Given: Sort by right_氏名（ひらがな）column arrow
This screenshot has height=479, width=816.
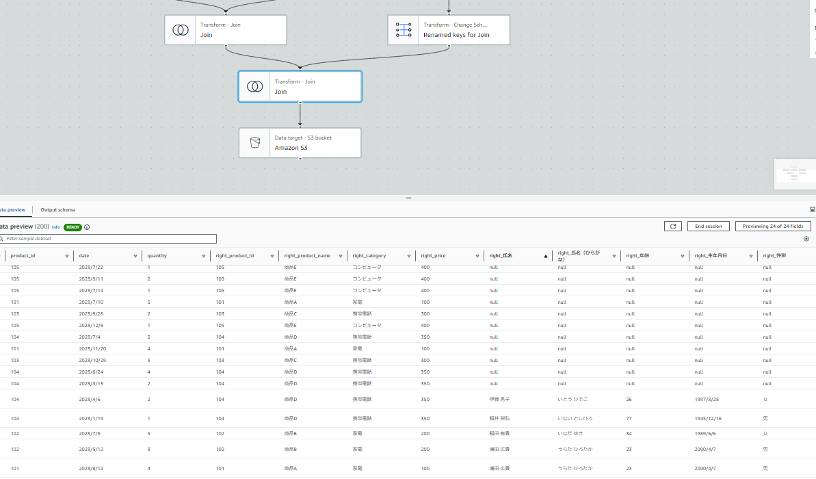Looking at the screenshot, I should tap(614, 256).
